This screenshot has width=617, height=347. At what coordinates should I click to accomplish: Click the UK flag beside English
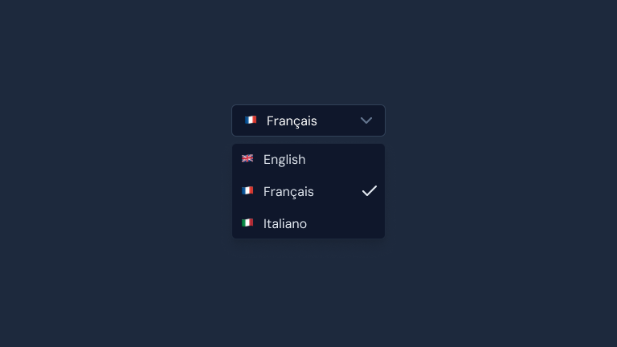coord(247,159)
